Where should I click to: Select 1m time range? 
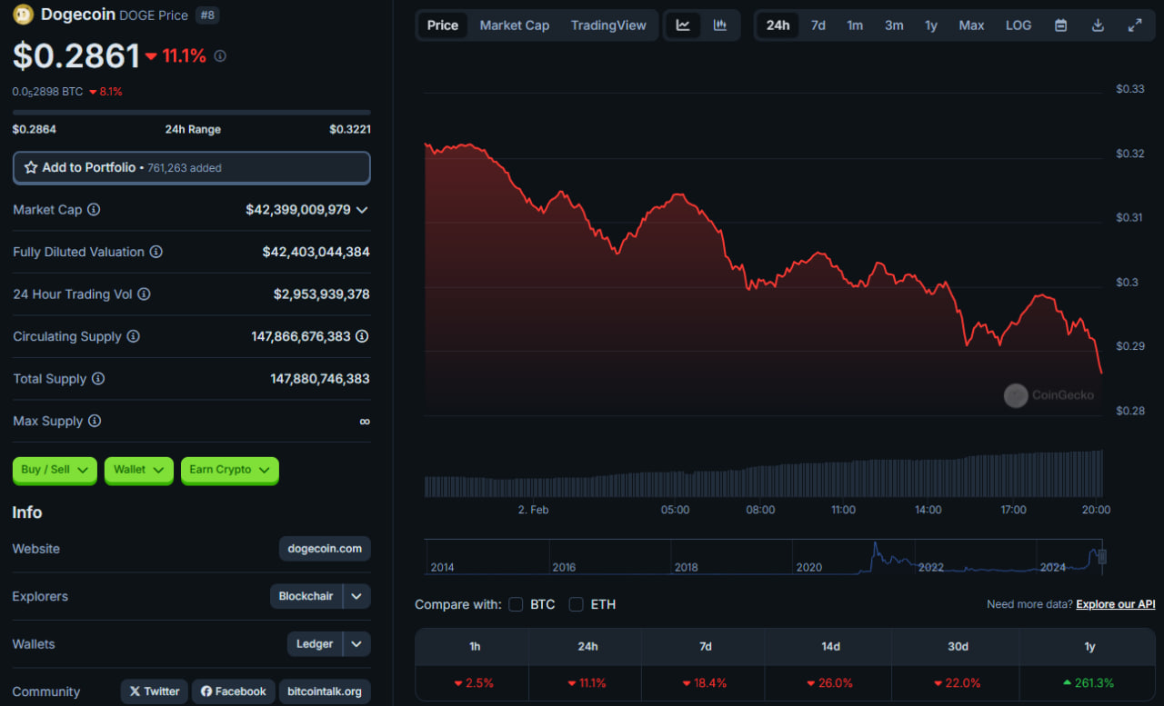click(855, 25)
